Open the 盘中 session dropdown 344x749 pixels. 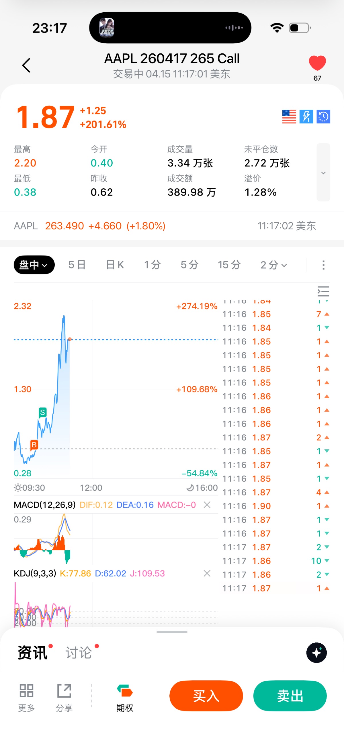pos(34,265)
